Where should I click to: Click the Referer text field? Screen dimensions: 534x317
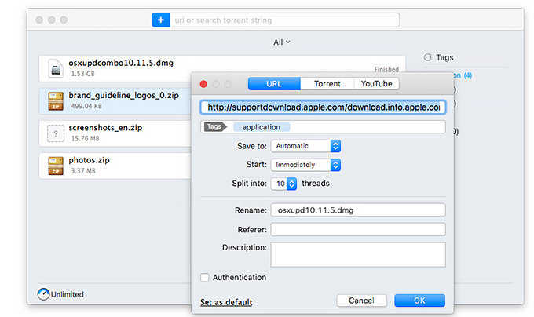(358, 230)
